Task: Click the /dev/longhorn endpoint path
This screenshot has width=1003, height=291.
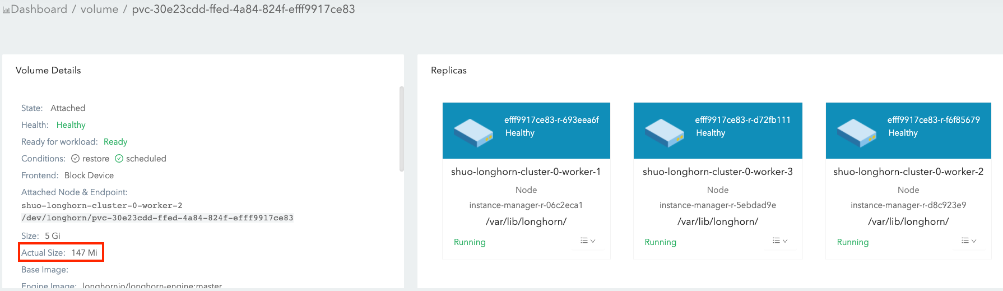Action: click(x=157, y=218)
